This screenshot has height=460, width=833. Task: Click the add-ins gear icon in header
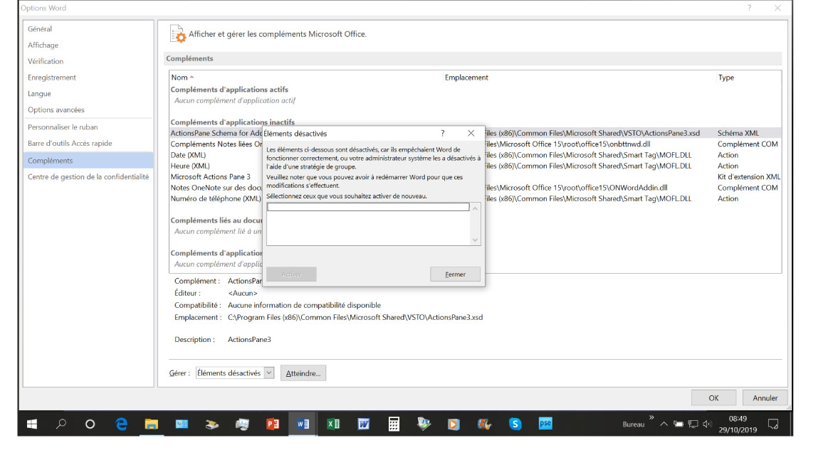(178, 34)
